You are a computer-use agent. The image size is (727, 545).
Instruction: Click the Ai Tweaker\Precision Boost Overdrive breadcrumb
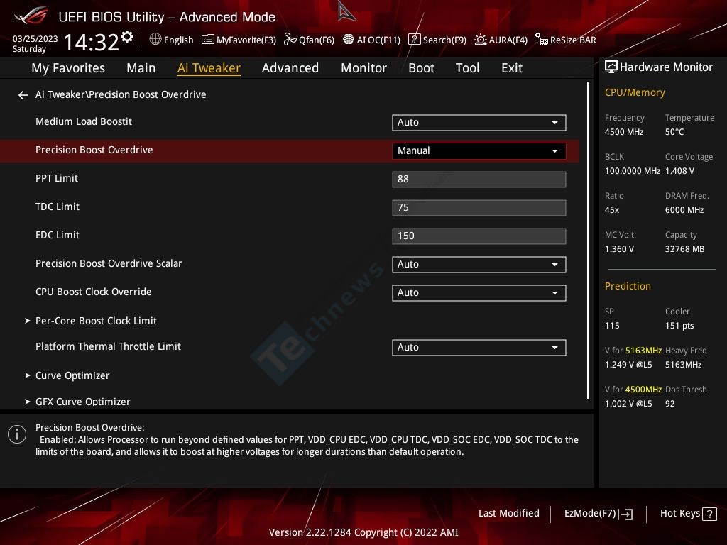point(121,94)
